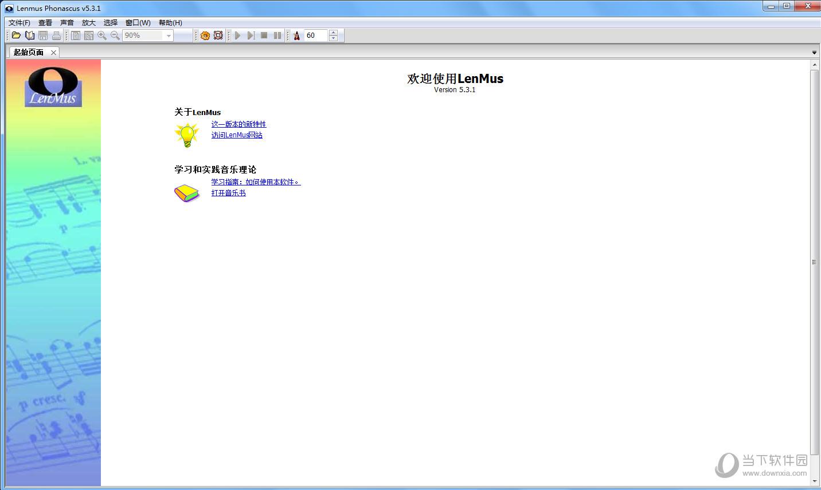Click the vertical scrollbar thumb
This screenshot has height=490, width=821.
point(814,262)
